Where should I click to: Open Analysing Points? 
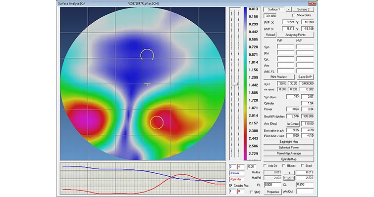pyautogui.click(x=295, y=35)
